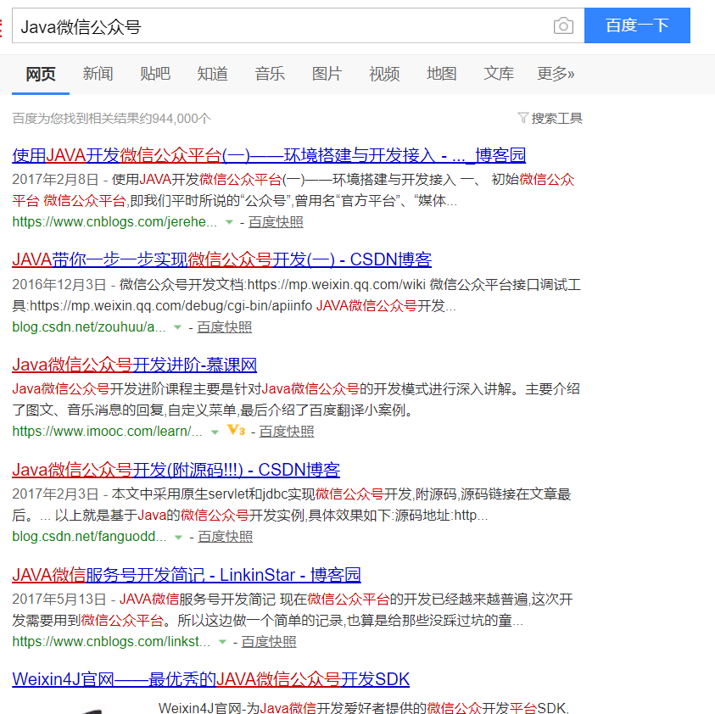Click the camera image search icon
The width and height of the screenshot is (715, 714).
click(x=563, y=25)
